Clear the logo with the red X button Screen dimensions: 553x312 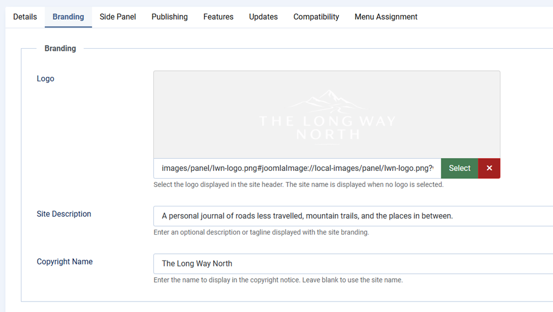[x=489, y=168]
